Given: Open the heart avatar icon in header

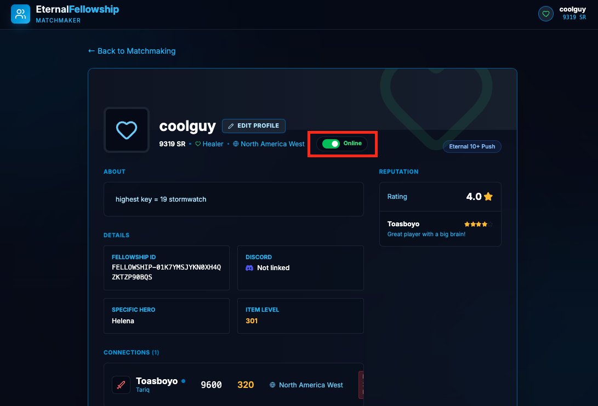Looking at the screenshot, I should pyautogui.click(x=546, y=14).
